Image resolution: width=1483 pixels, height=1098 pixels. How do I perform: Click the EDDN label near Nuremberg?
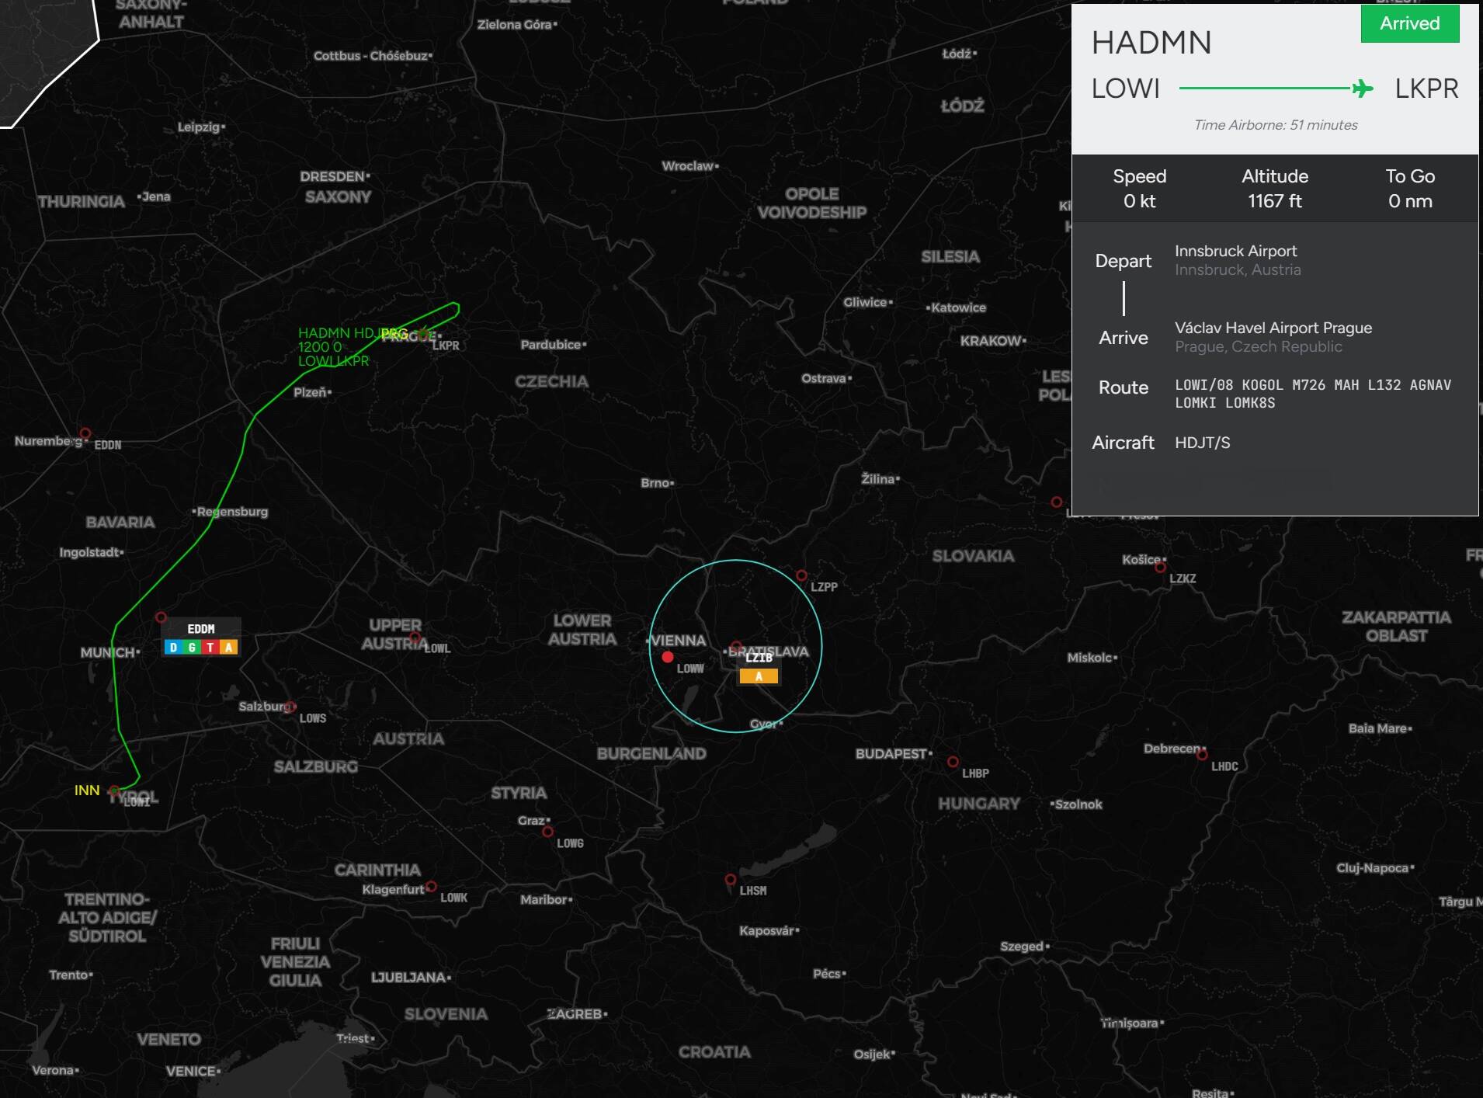pos(108,445)
